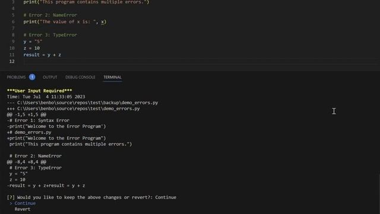Click the 'Would you like to keep' prompt line
Screen dimensions: 380x214
tap(91, 197)
